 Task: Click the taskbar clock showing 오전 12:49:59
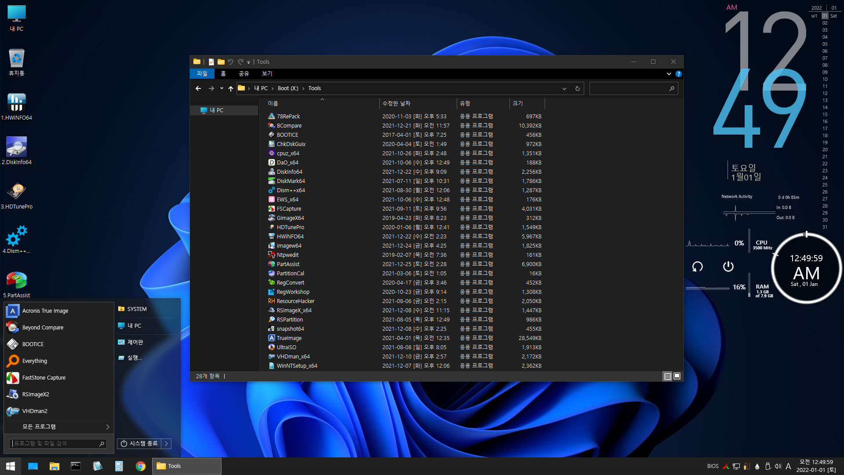pos(816,466)
